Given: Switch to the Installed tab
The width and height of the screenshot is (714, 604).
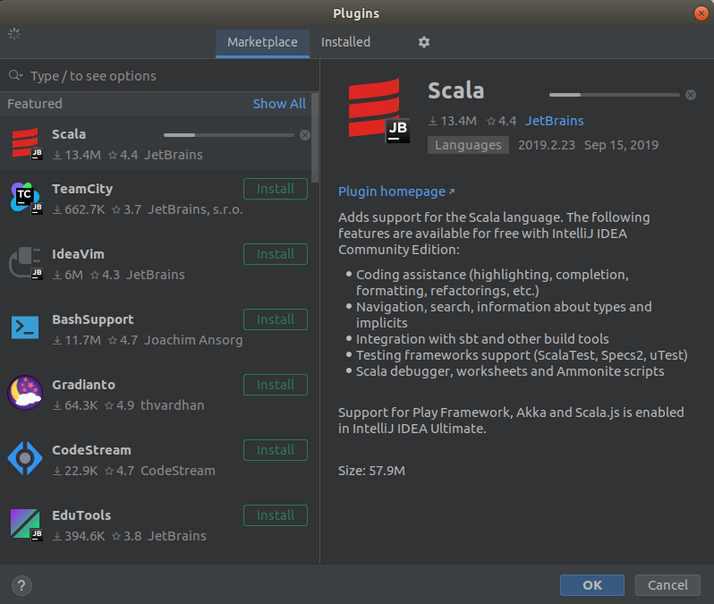Looking at the screenshot, I should click(345, 42).
